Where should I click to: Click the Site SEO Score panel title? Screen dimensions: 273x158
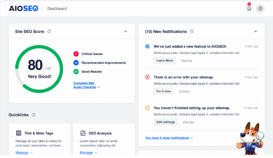coord(30,31)
